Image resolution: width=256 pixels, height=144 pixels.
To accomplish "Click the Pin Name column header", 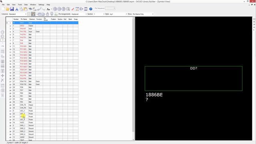I will point(24,19).
